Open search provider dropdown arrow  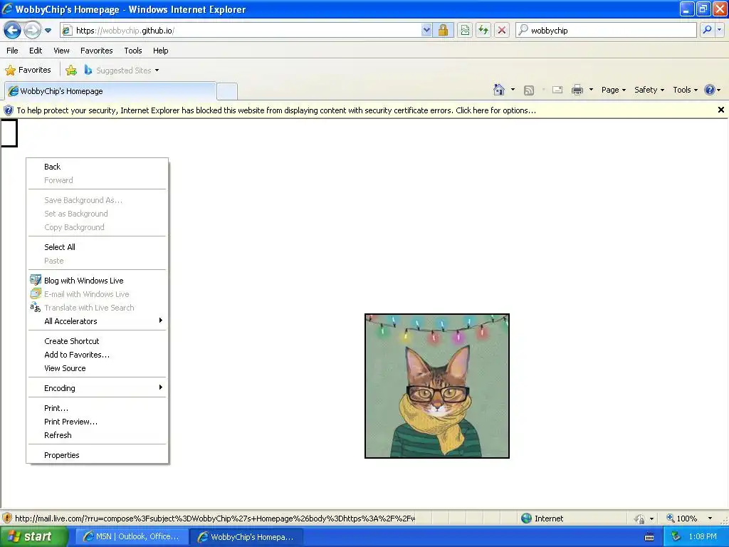pyautogui.click(x=719, y=30)
